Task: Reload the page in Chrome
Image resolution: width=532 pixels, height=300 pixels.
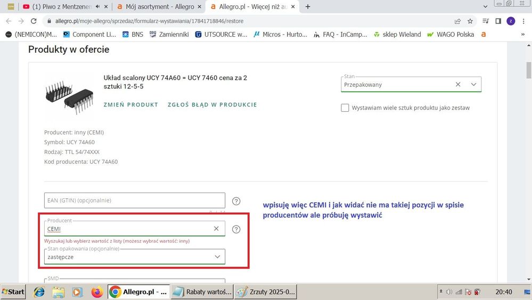Action: pos(34,21)
